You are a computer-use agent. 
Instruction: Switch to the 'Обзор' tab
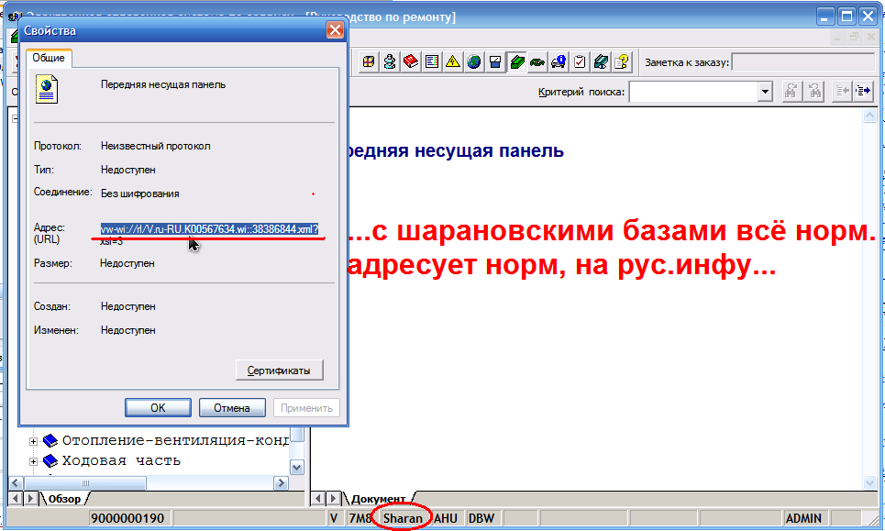click(x=63, y=499)
